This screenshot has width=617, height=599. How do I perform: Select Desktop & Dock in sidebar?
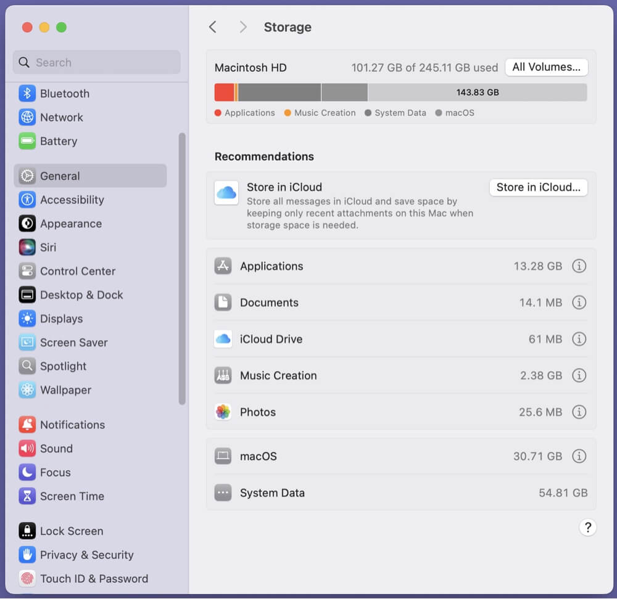tap(81, 295)
